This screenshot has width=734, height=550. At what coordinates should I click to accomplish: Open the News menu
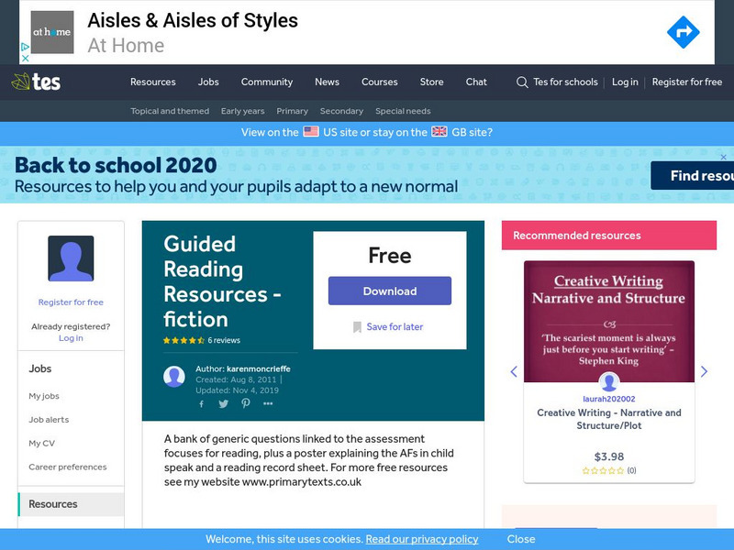pos(327,82)
